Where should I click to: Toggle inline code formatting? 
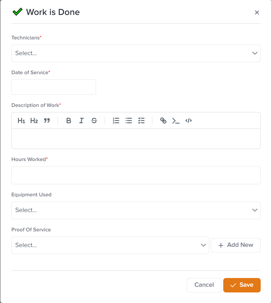(x=189, y=121)
